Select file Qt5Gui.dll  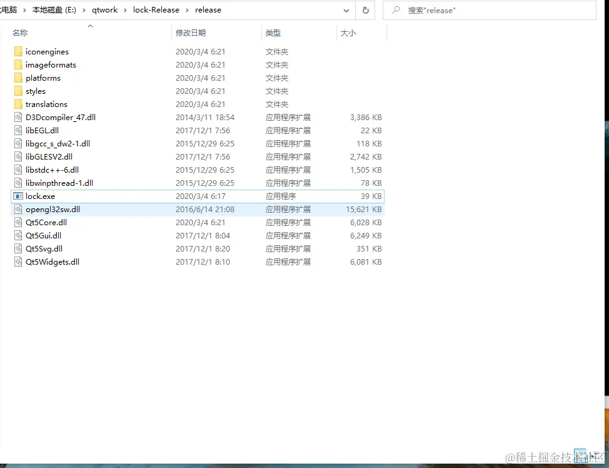[44, 235]
